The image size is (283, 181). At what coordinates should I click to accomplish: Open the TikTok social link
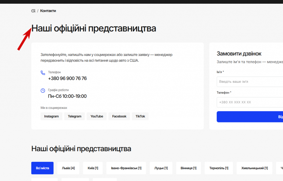pos(140,116)
